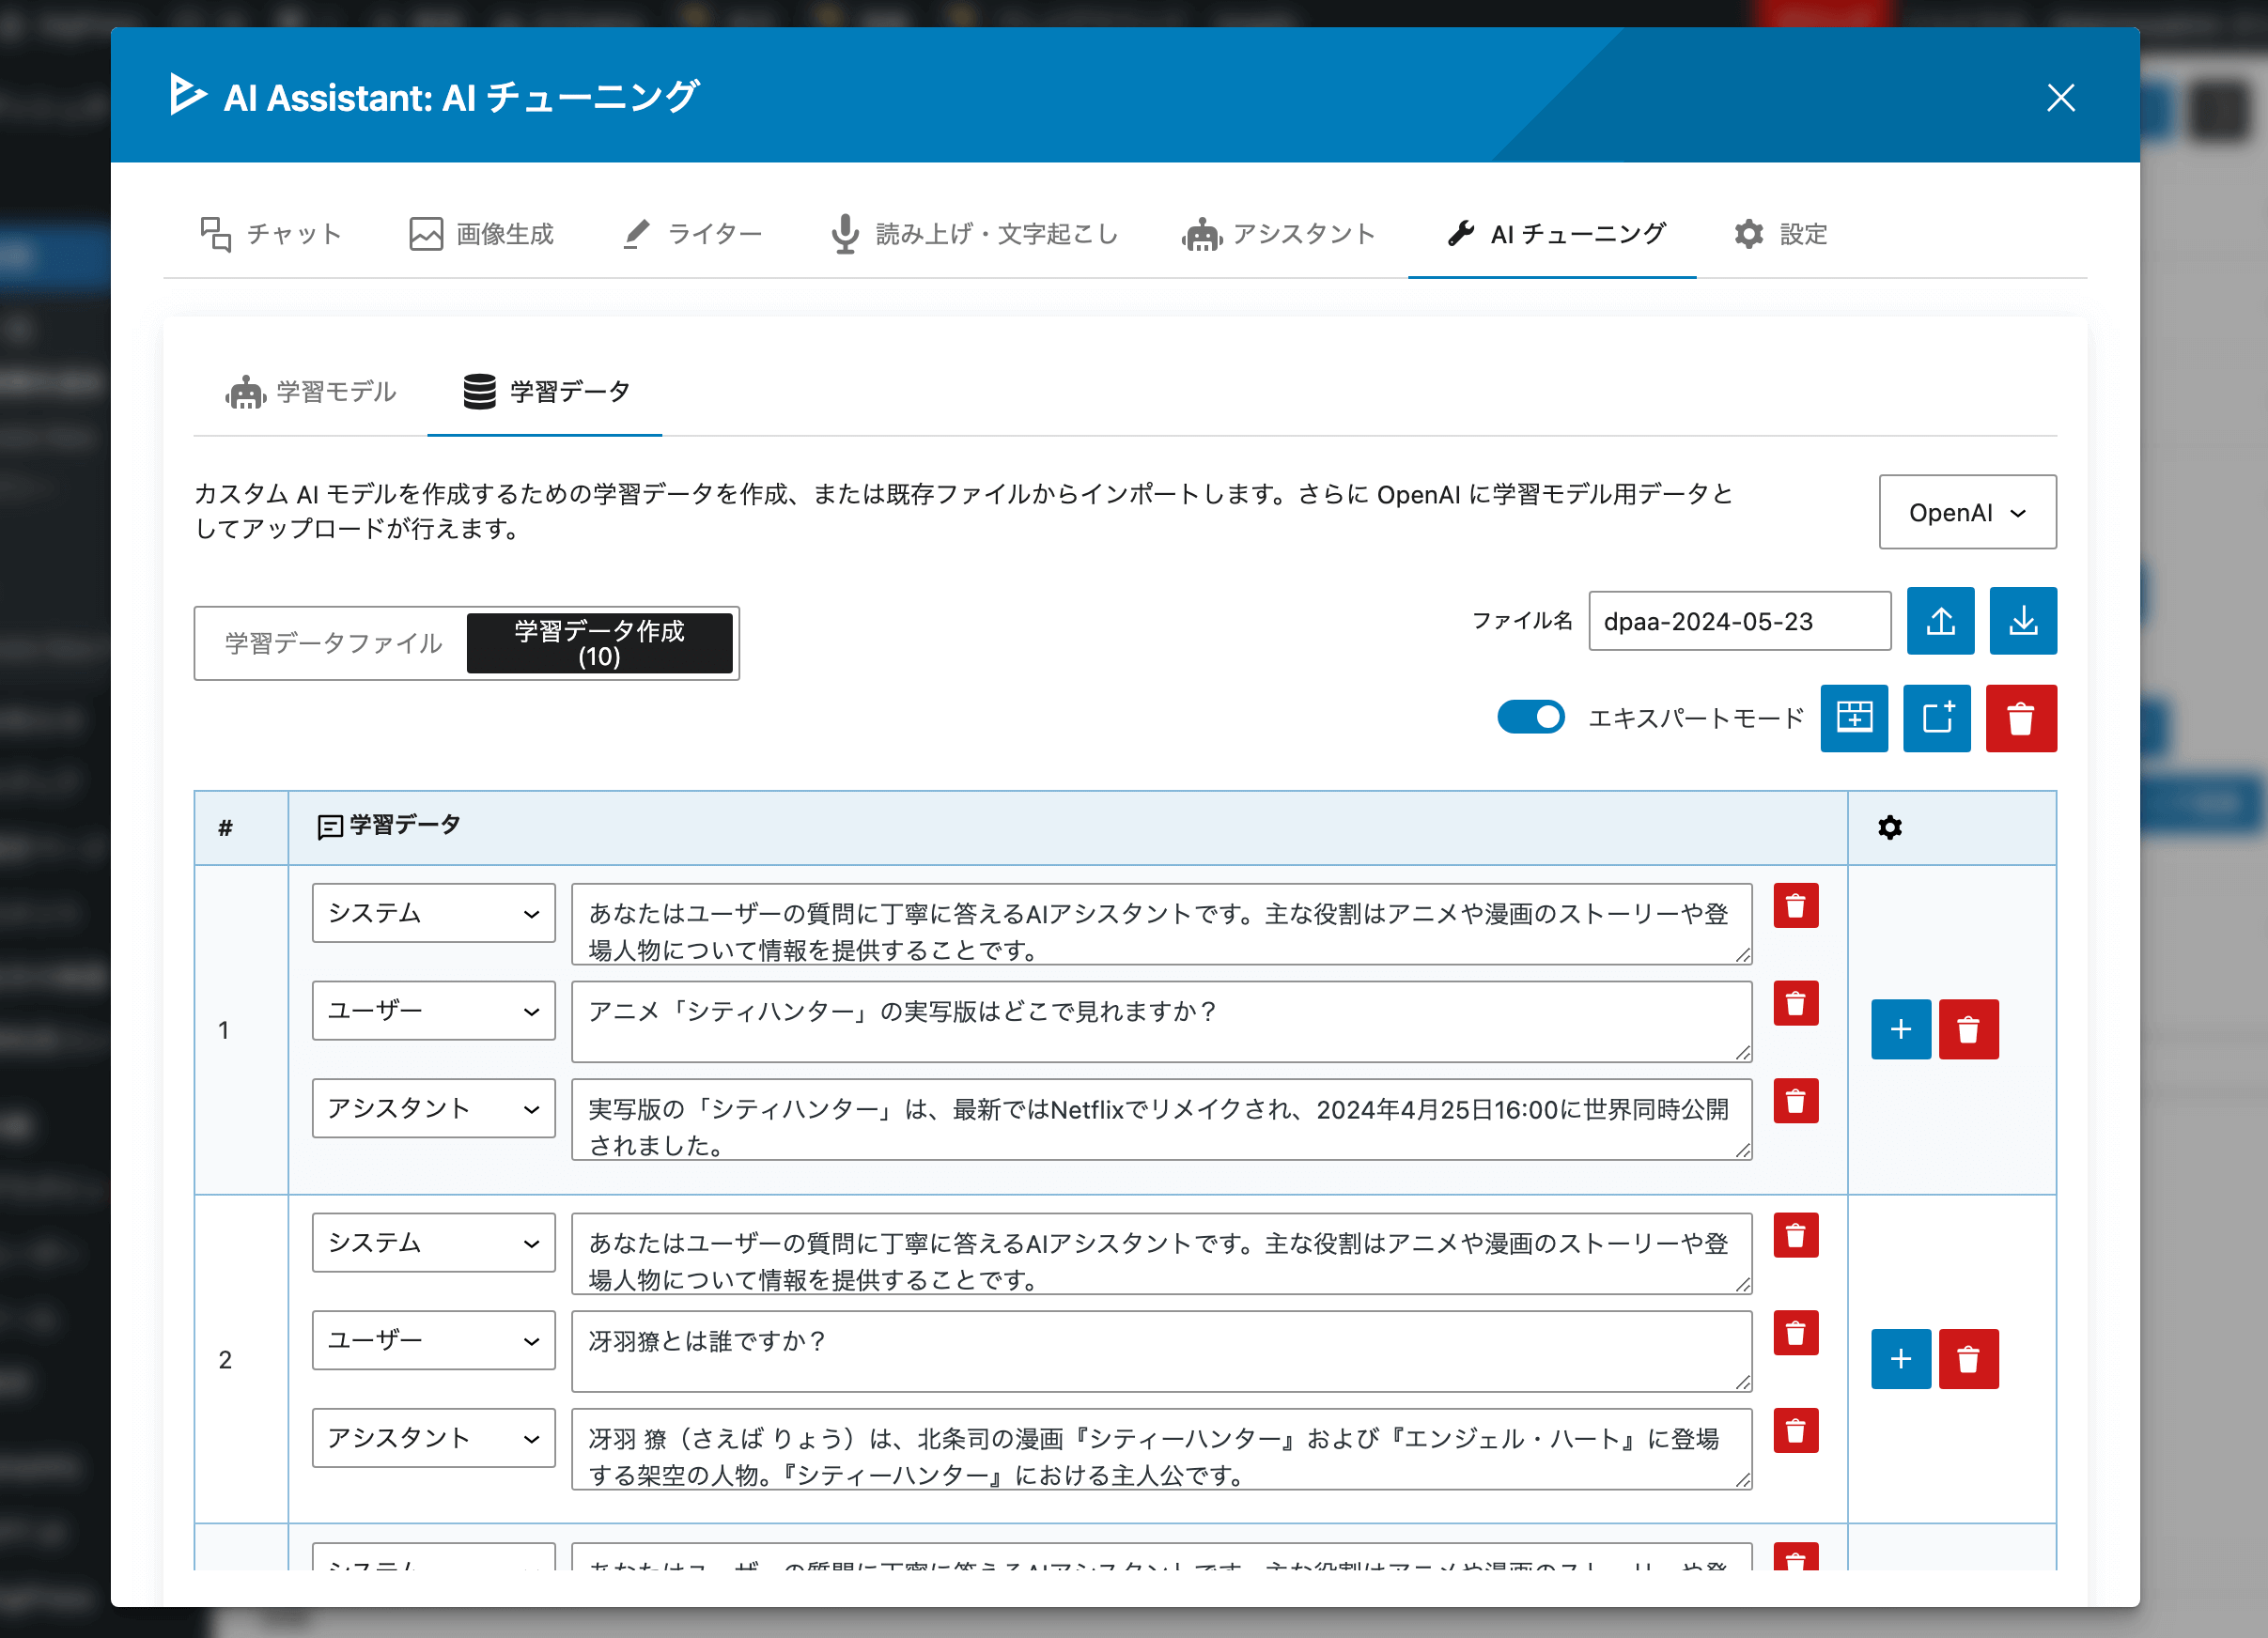This screenshot has height=1638, width=2268.
Task: Delete row 2 system message
Action: coord(1795,1235)
